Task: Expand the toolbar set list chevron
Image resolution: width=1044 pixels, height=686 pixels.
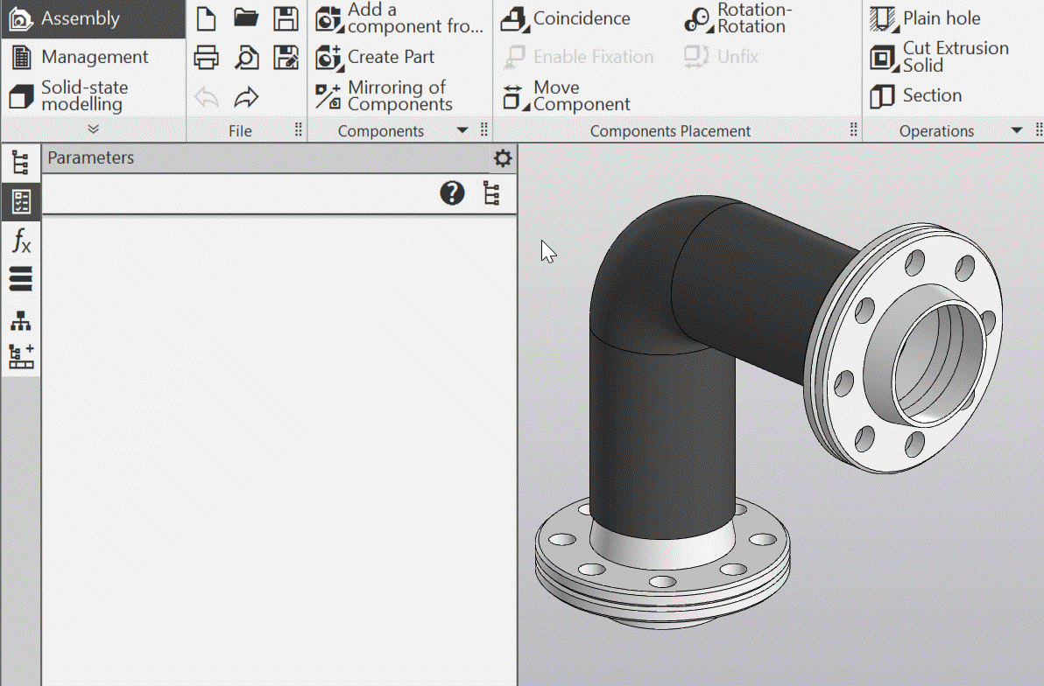Action: click(x=93, y=129)
